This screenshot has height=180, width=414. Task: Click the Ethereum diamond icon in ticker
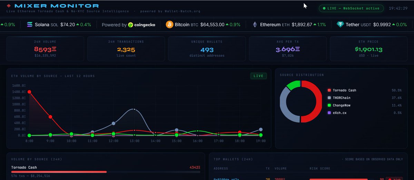coord(255,25)
